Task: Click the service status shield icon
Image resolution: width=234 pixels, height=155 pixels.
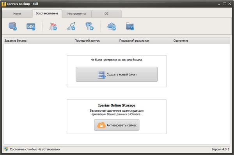Action: [x=6, y=149]
